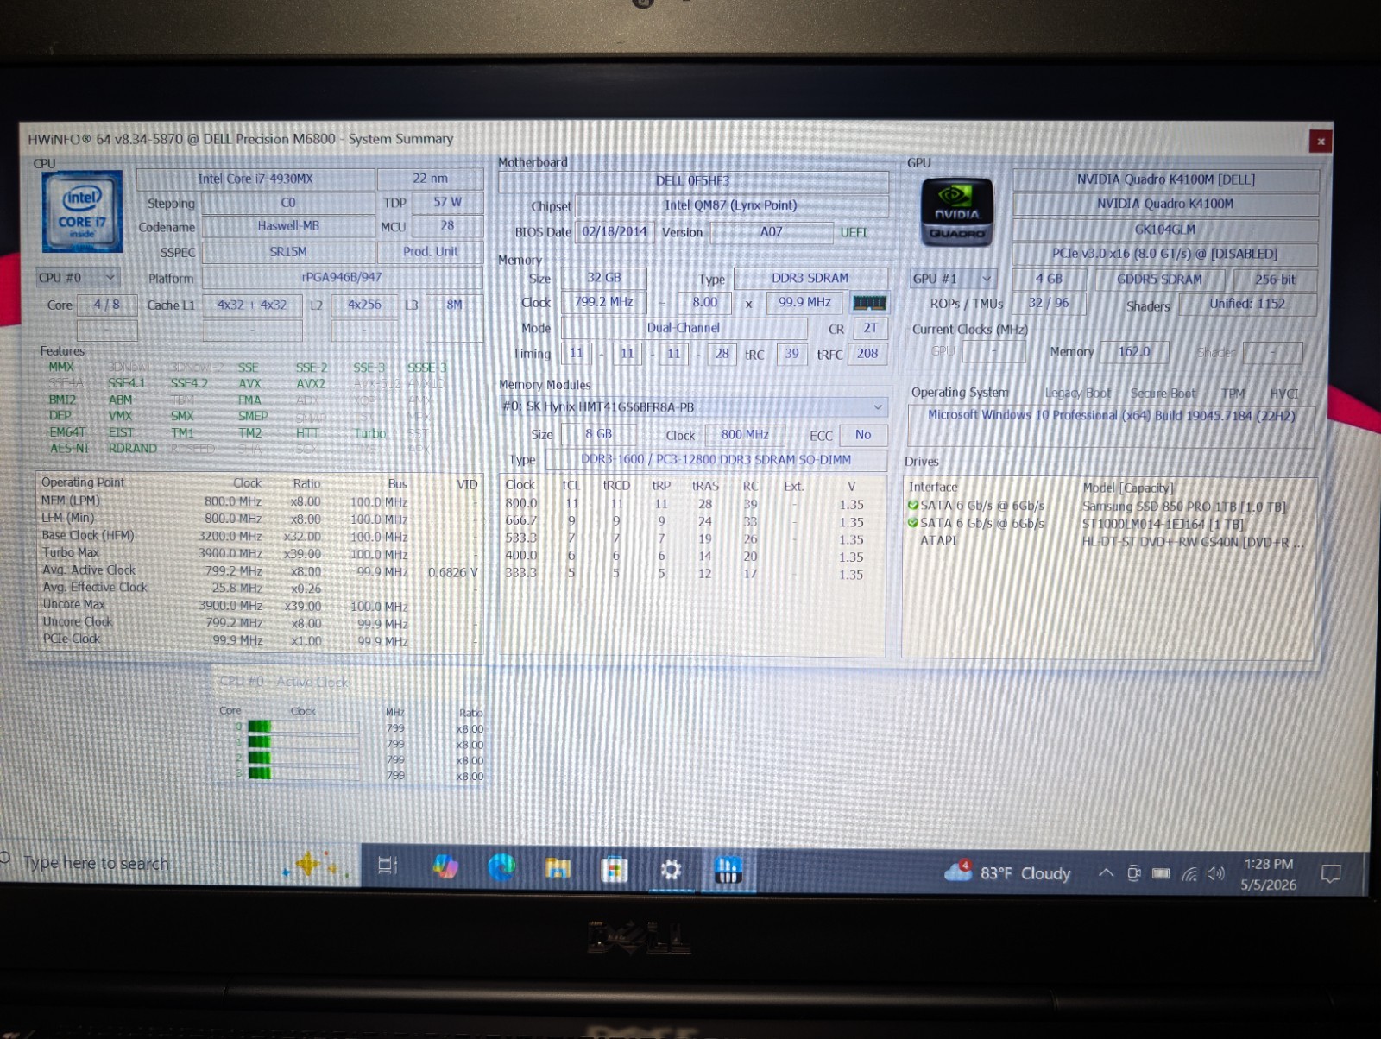1381x1039 pixels.
Task: Click green status icon for ST1000LM014 SATA row
Action: [x=913, y=523]
